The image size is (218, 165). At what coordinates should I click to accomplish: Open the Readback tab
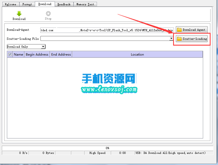64,4
